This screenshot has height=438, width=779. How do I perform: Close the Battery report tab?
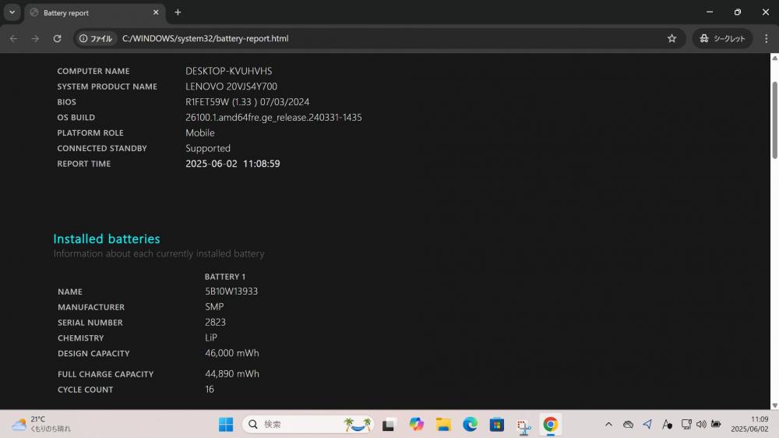pos(156,12)
